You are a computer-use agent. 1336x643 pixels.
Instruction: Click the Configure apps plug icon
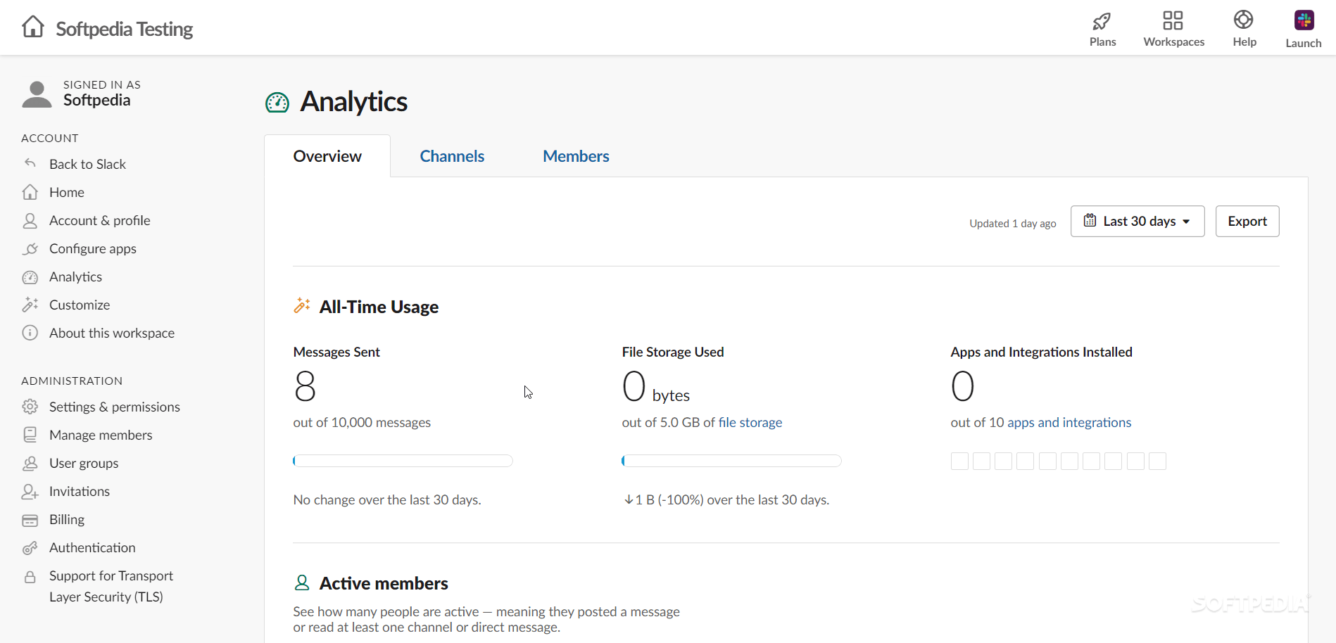tap(30, 249)
